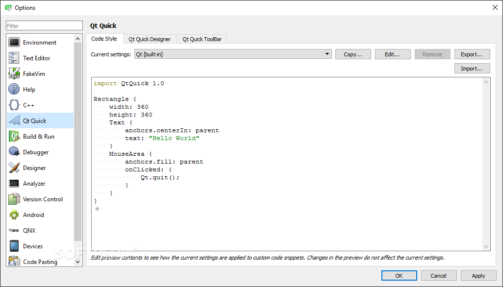Select the Help question mark icon
The height and width of the screenshot is (287, 503).
(x=14, y=89)
